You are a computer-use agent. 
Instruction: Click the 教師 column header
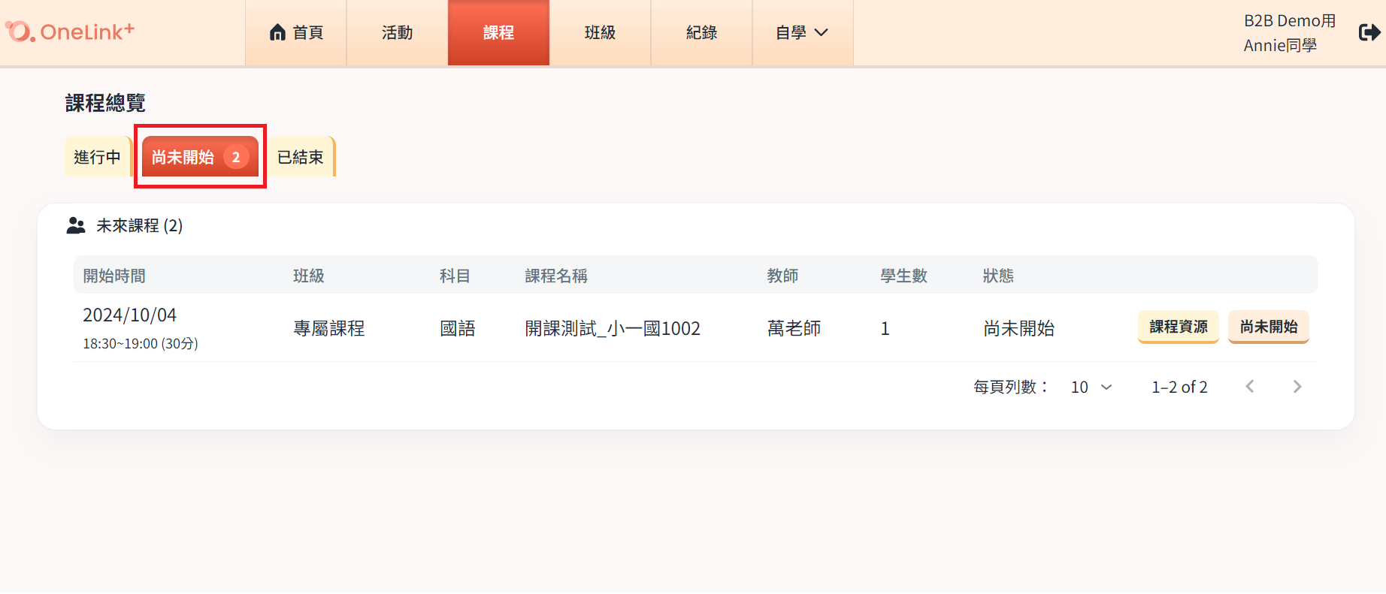782,276
